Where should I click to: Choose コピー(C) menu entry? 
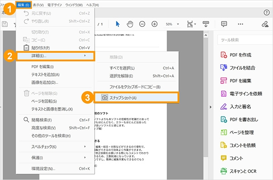click(x=56, y=40)
